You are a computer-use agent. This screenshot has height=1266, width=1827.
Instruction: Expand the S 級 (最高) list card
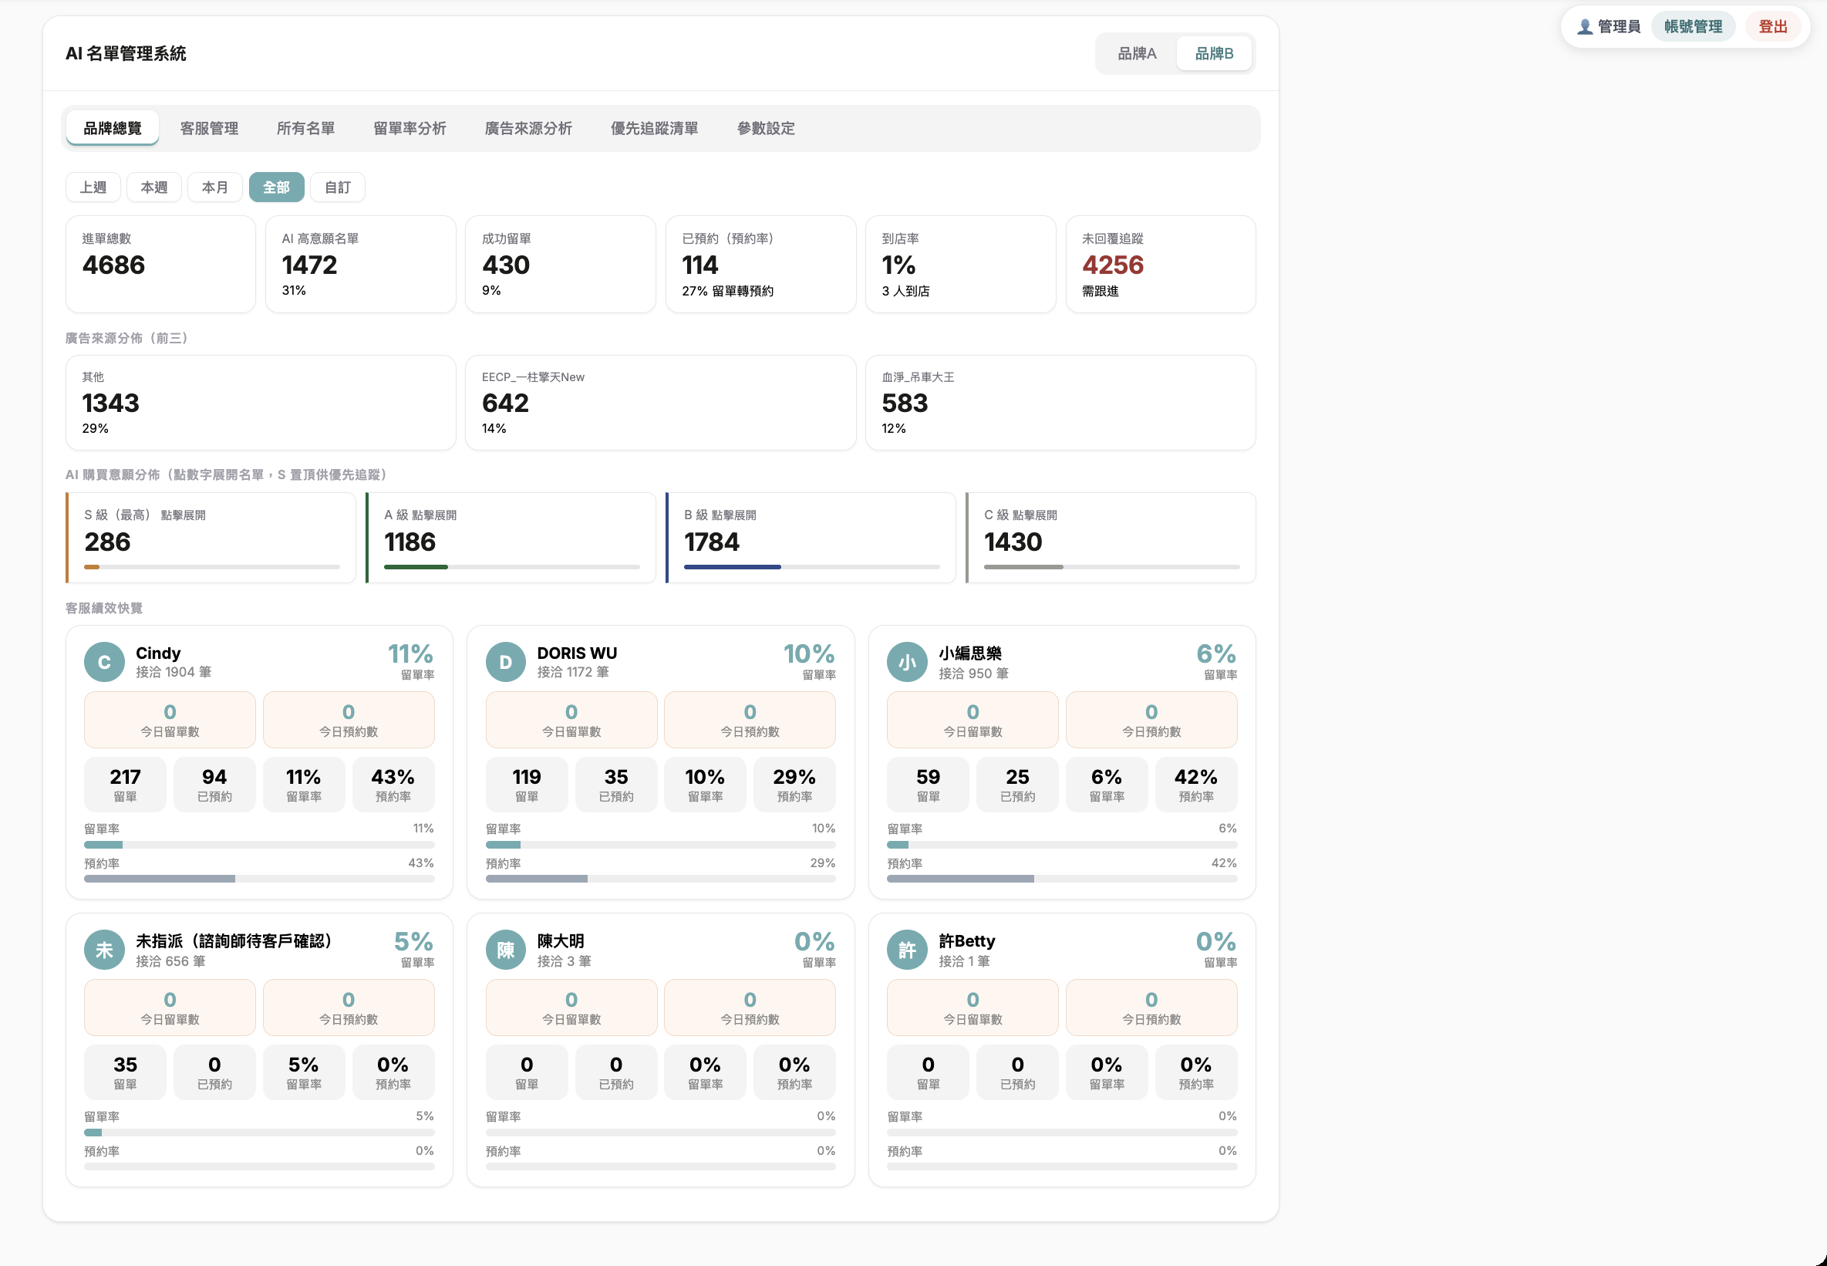[x=211, y=538]
